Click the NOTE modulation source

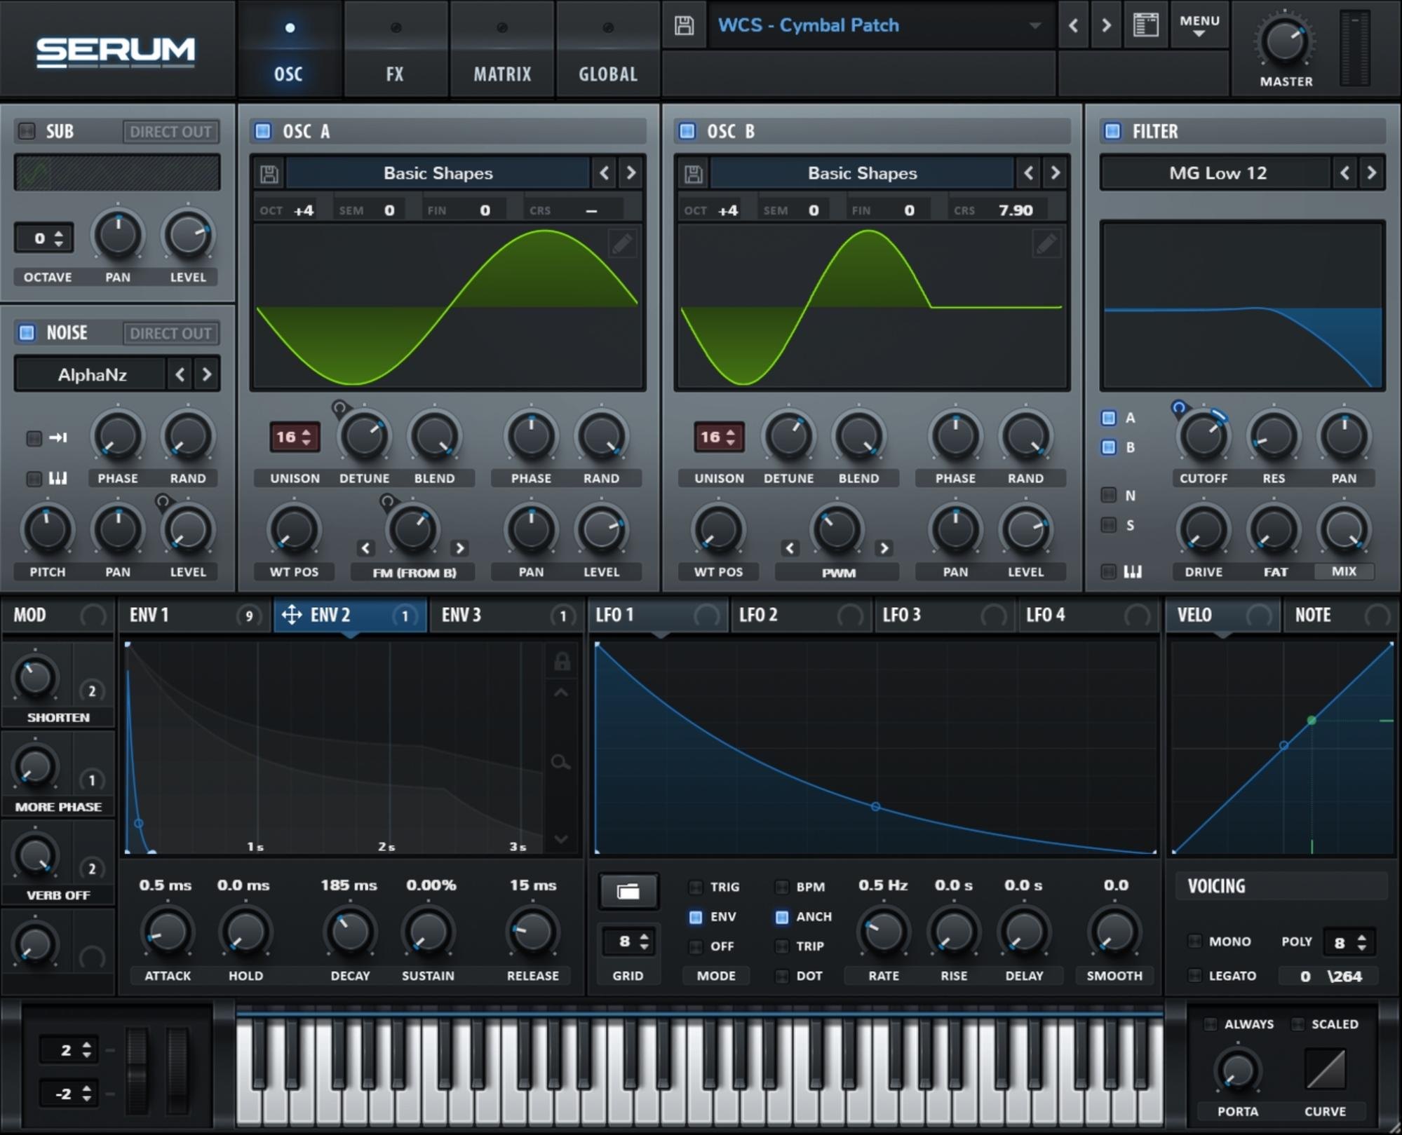click(x=1341, y=615)
